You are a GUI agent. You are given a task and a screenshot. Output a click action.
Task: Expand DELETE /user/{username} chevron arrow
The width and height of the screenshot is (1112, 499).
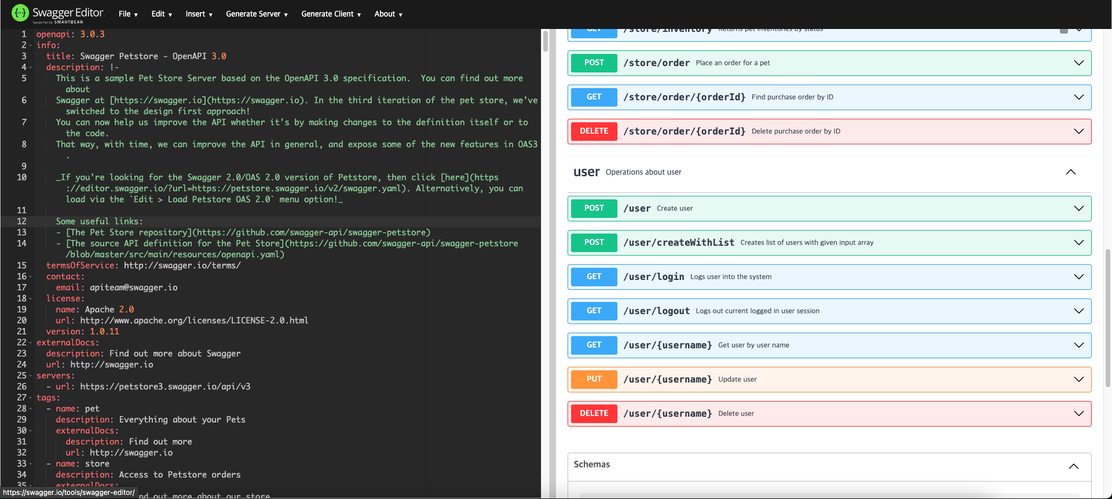(x=1078, y=414)
